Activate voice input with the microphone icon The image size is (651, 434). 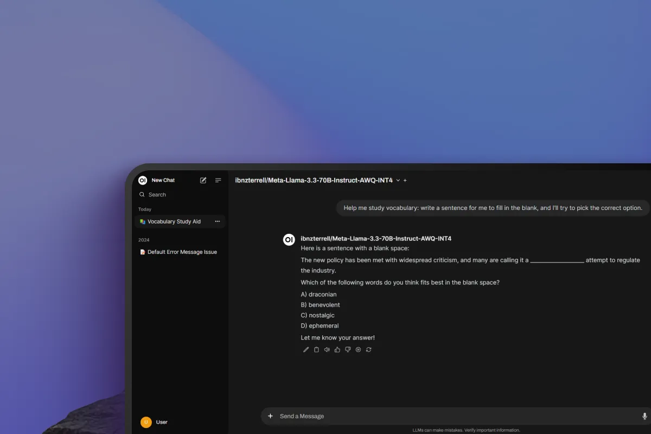pos(643,416)
